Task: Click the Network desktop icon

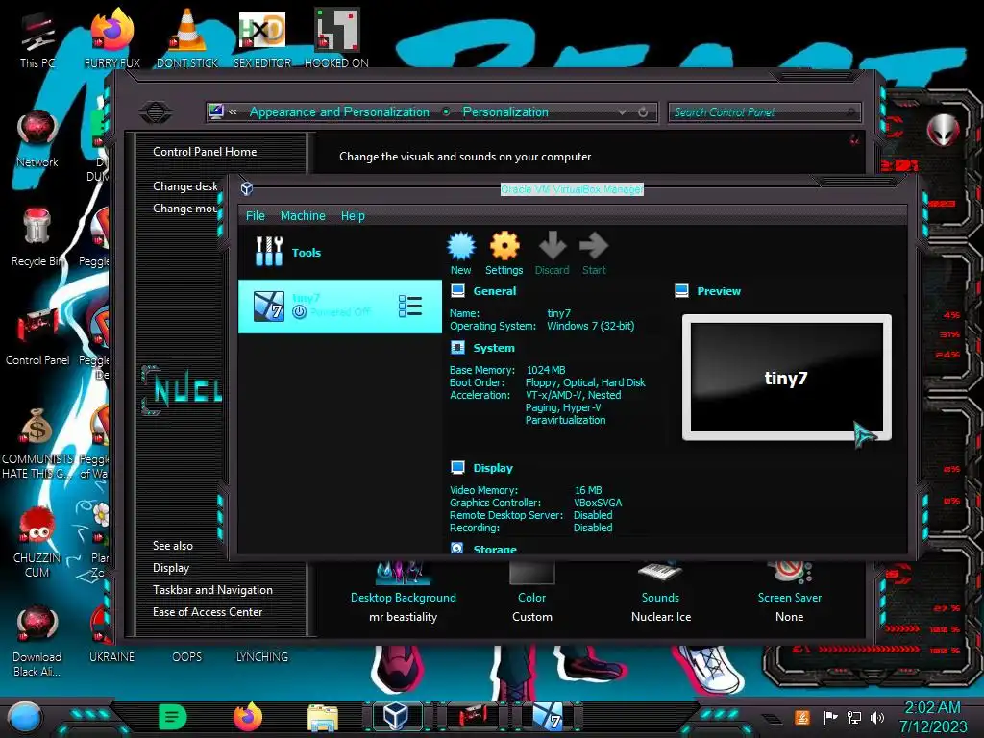Action: point(37,138)
